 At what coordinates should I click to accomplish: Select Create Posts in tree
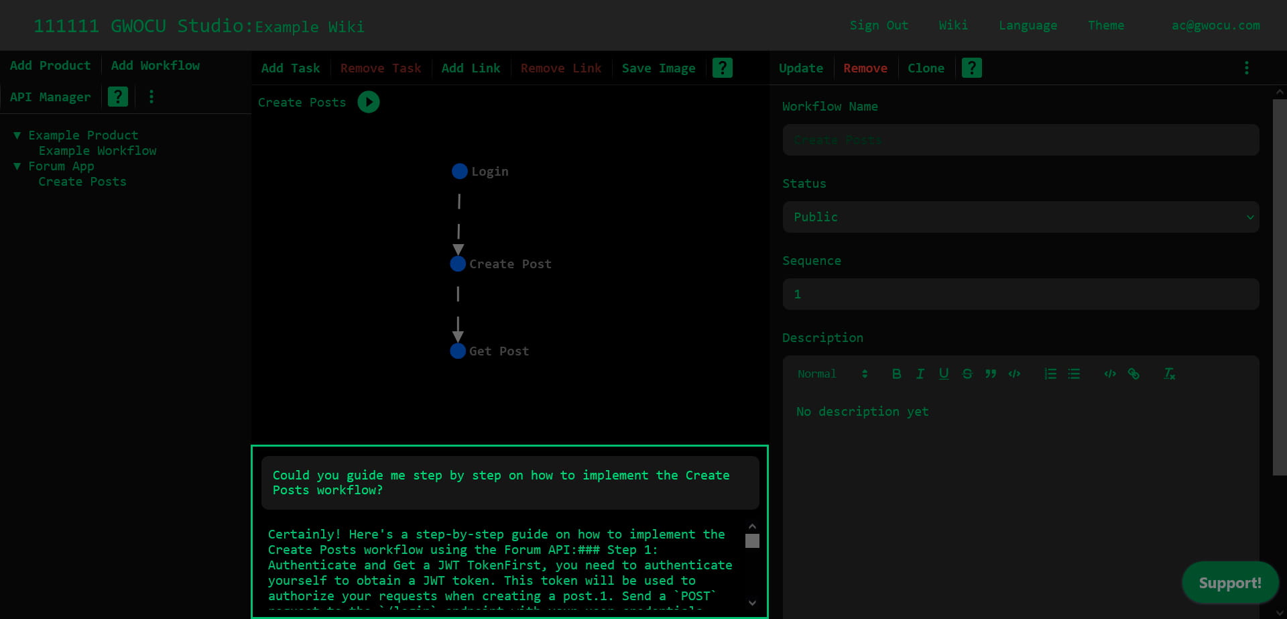pos(82,181)
